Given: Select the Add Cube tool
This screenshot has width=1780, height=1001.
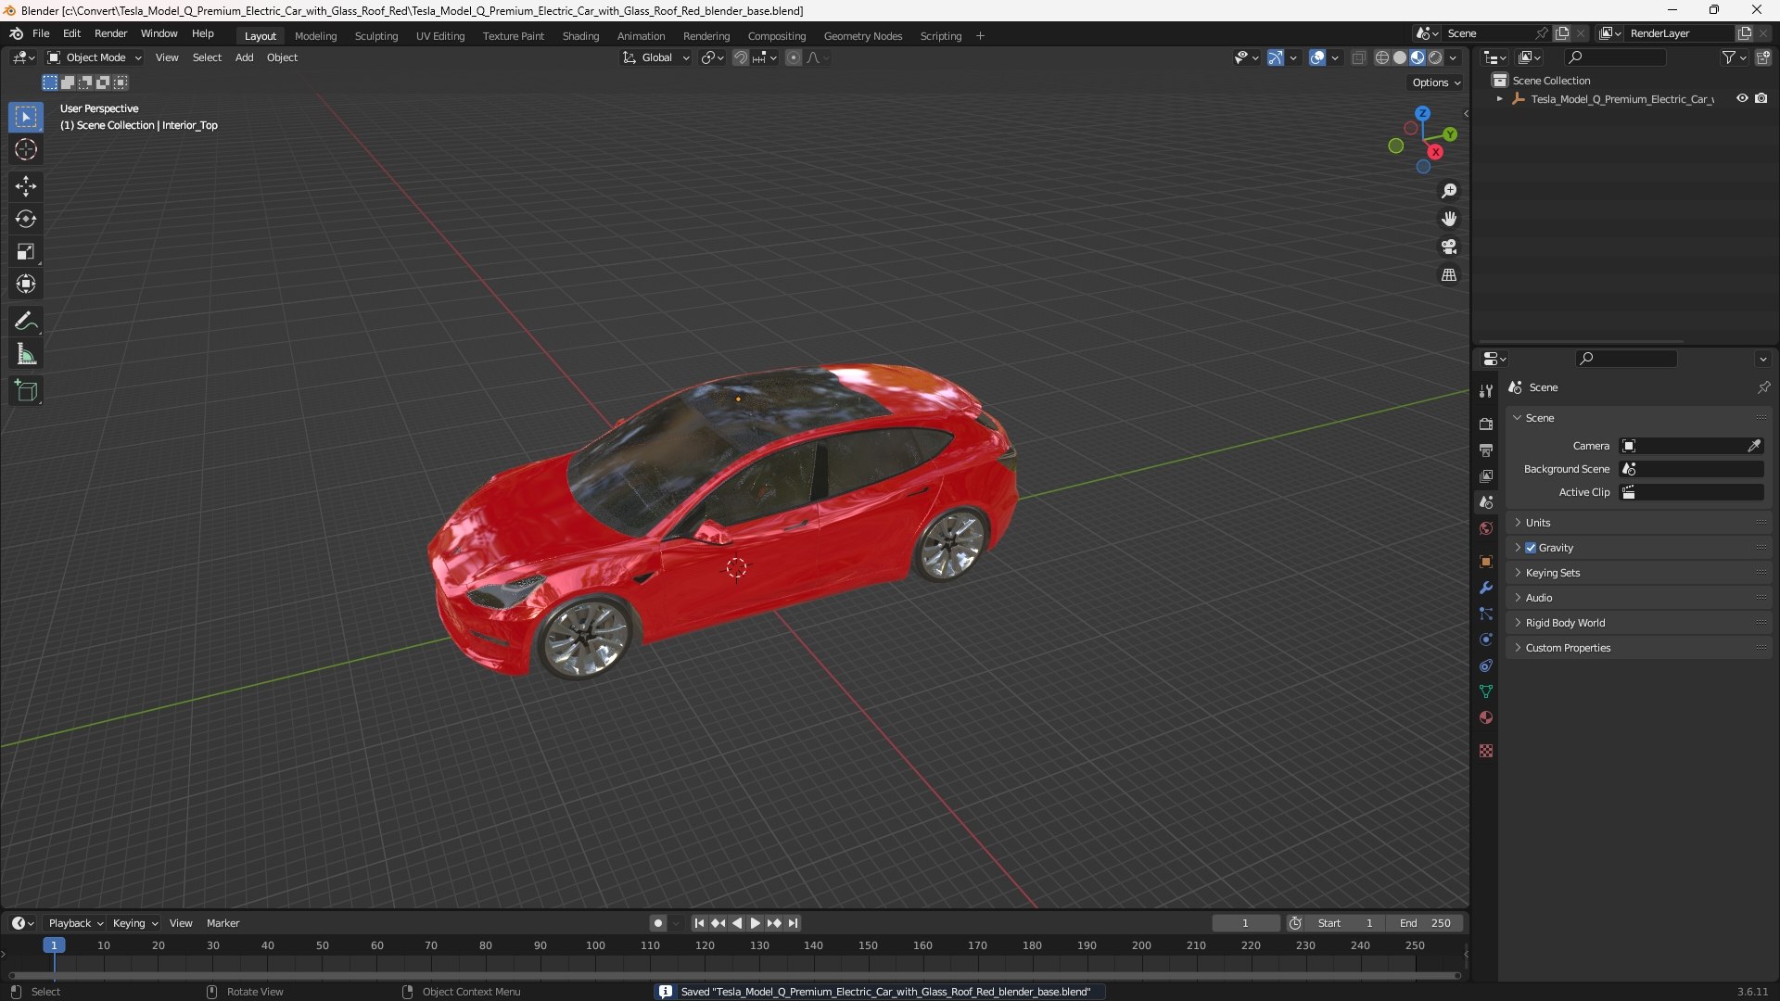Looking at the screenshot, I should (x=26, y=391).
